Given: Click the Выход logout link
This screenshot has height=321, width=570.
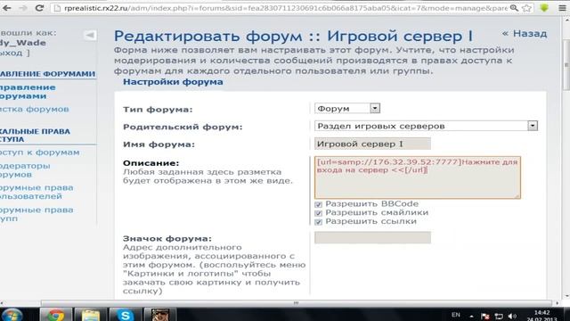Looking at the screenshot, I should [14, 53].
